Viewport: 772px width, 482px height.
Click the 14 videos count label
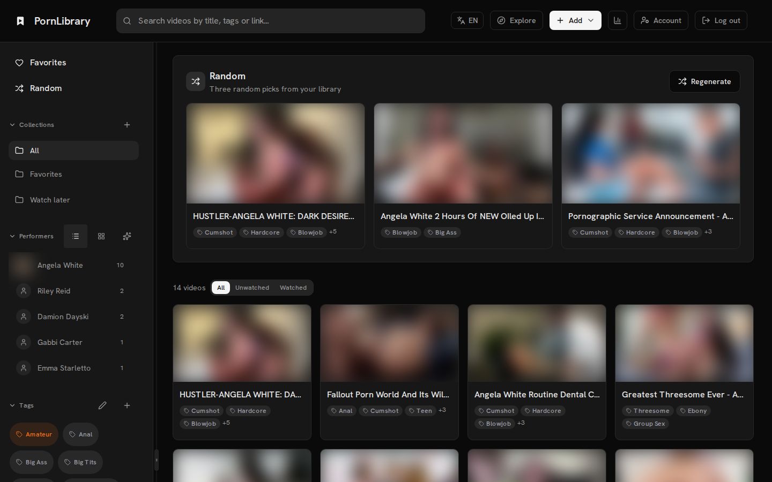(x=189, y=288)
